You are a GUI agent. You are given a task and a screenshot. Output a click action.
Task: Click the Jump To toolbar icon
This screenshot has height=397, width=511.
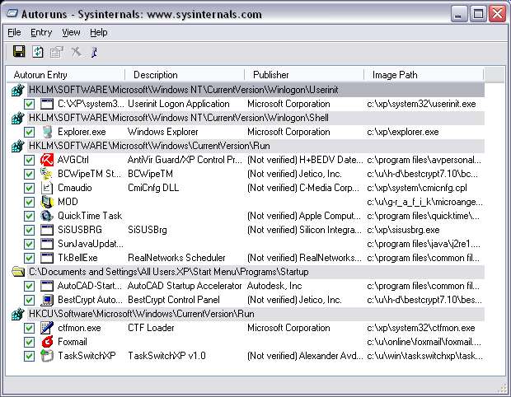94,52
